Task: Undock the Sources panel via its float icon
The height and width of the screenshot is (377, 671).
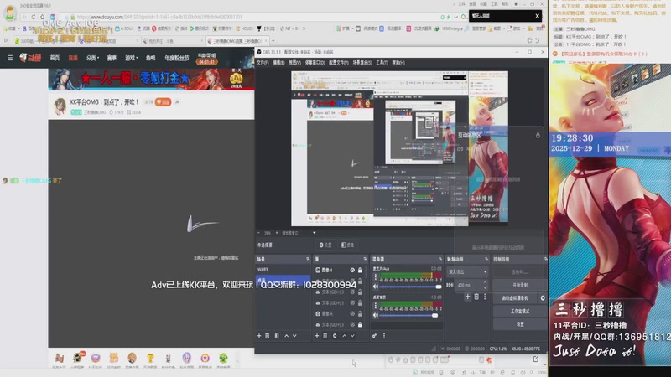Action: [365, 260]
